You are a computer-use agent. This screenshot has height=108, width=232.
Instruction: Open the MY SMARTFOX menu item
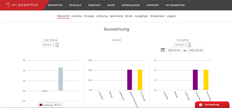click(175, 5)
